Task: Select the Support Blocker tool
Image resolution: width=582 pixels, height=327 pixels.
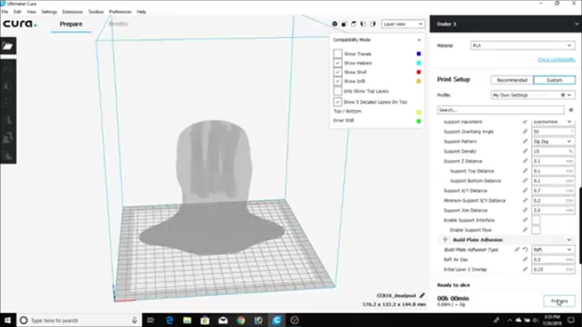Action: tap(7, 156)
